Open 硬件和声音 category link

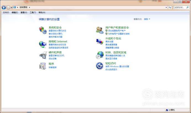click(55, 52)
